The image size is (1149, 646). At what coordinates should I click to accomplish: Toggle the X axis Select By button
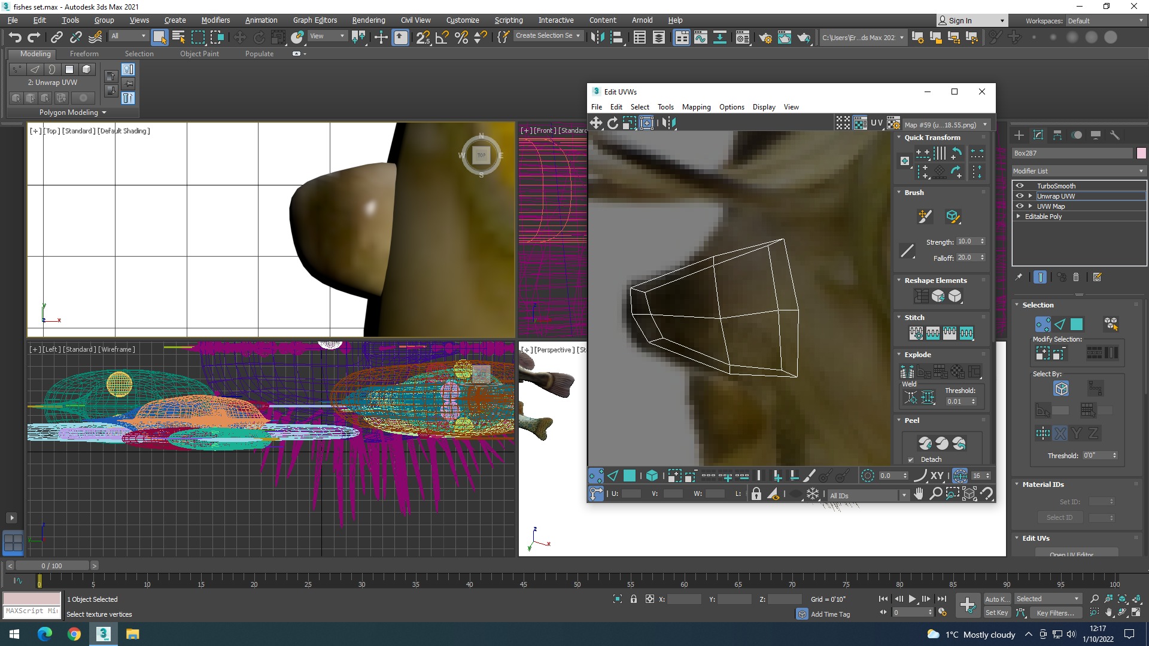(1060, 433)
